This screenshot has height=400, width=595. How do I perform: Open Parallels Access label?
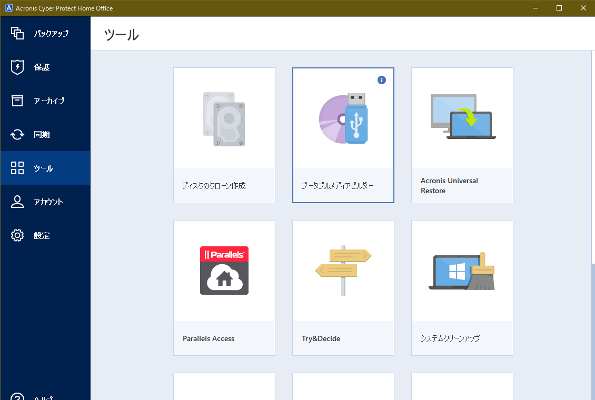[209, 338]
